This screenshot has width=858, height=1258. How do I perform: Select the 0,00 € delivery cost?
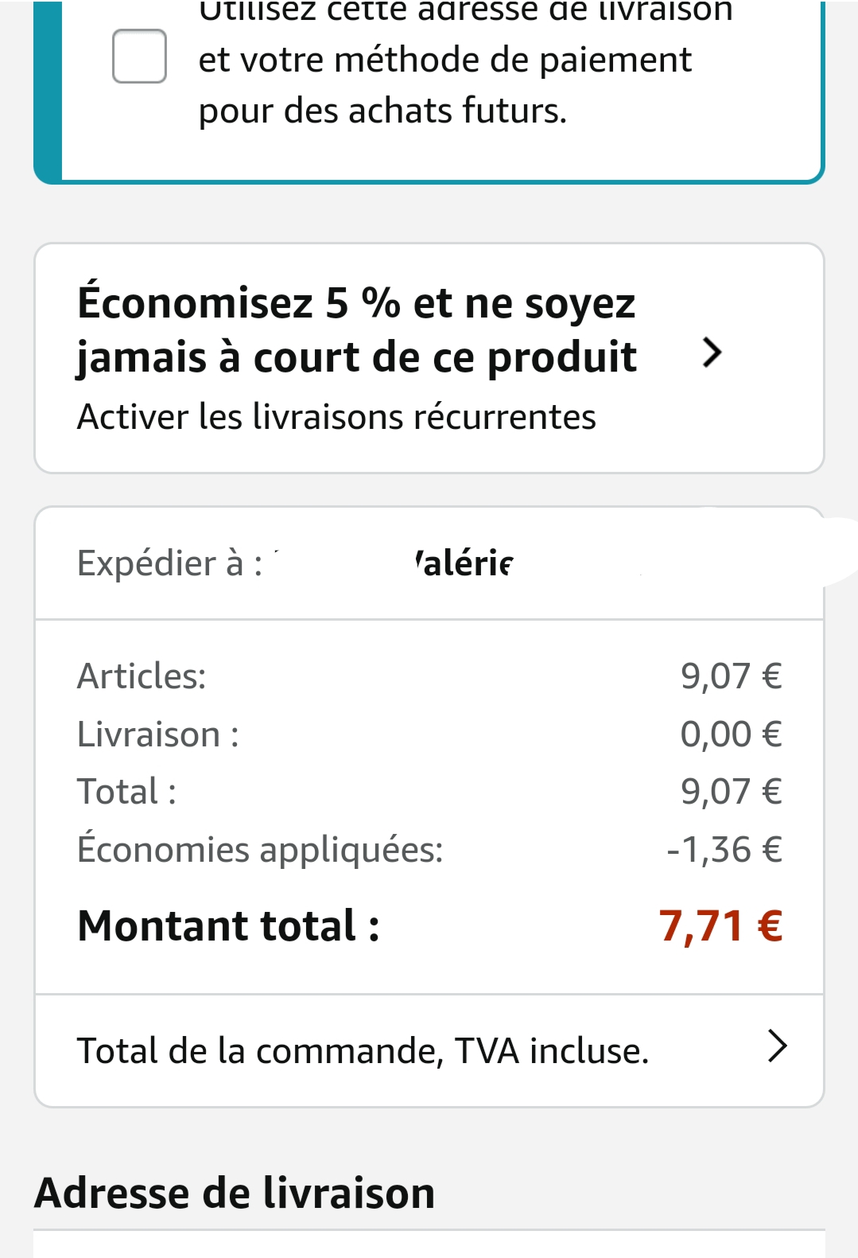coord(731,734)
